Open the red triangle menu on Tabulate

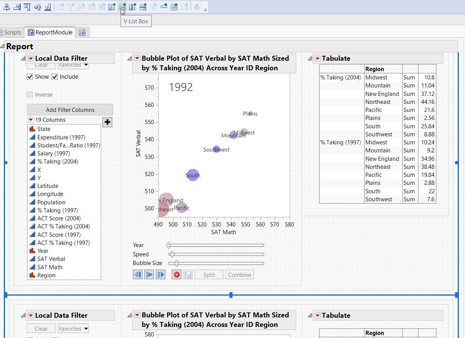pos(318,58)
